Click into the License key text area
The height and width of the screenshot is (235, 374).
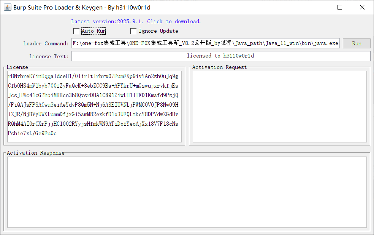click(x=95, y=106)
